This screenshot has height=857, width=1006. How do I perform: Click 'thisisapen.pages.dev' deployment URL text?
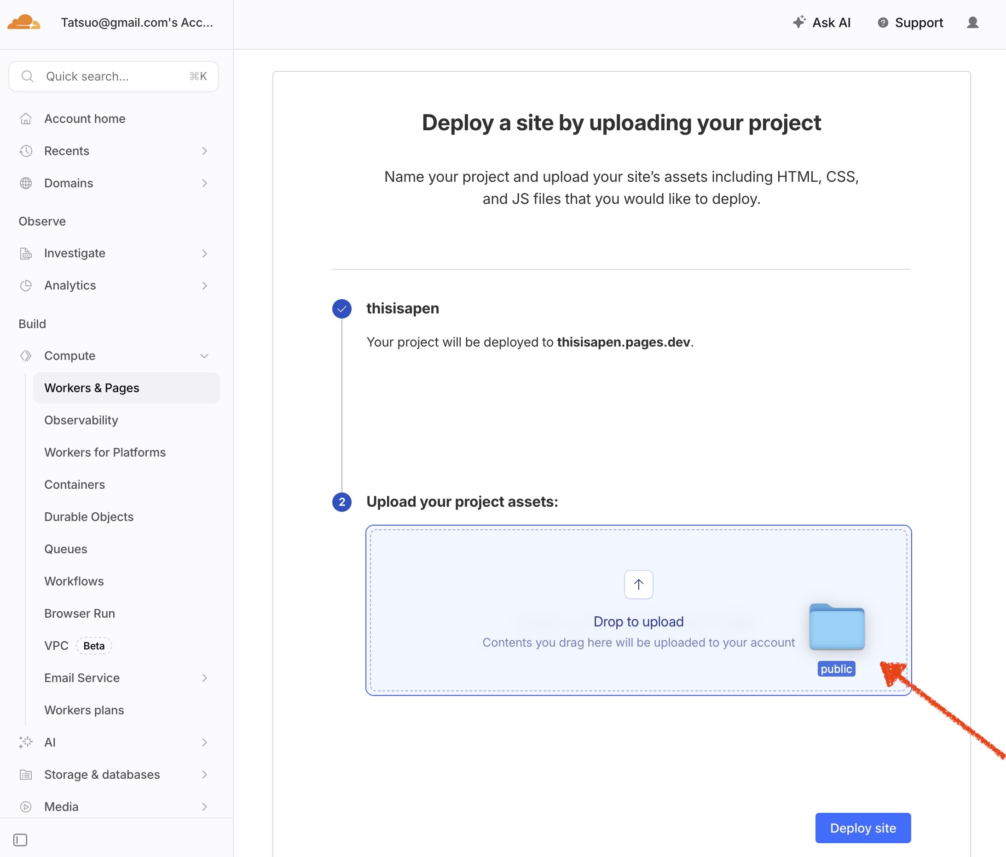coord(624,342)
